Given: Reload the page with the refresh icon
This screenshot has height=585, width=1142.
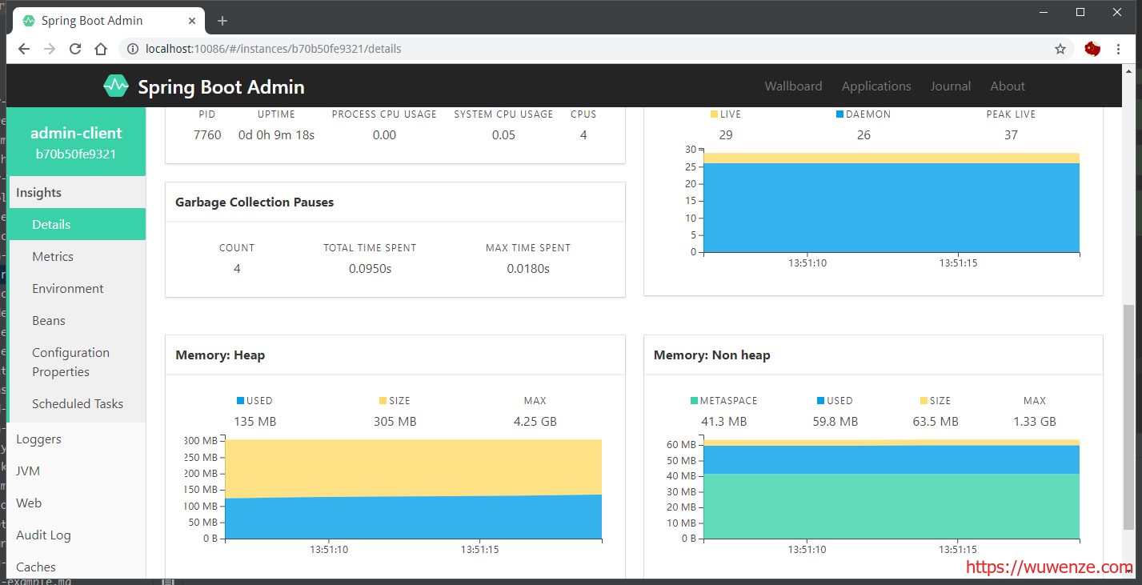Looking at the screenshot, I should click(x=75, y=49).
